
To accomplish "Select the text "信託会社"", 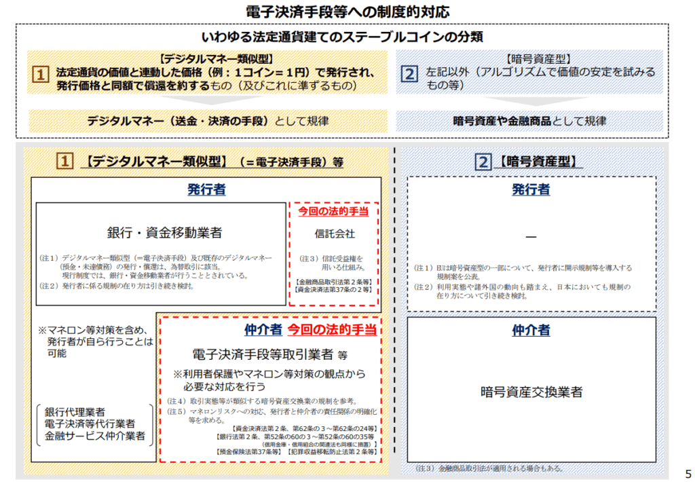I will click(x=335, y=234).
